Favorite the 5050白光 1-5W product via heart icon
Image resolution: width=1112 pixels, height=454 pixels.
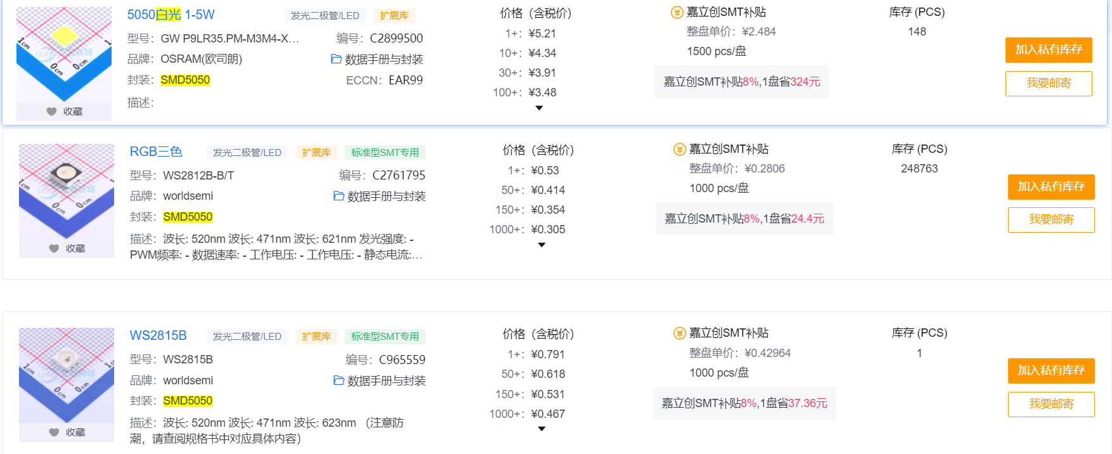coord(52,112)
